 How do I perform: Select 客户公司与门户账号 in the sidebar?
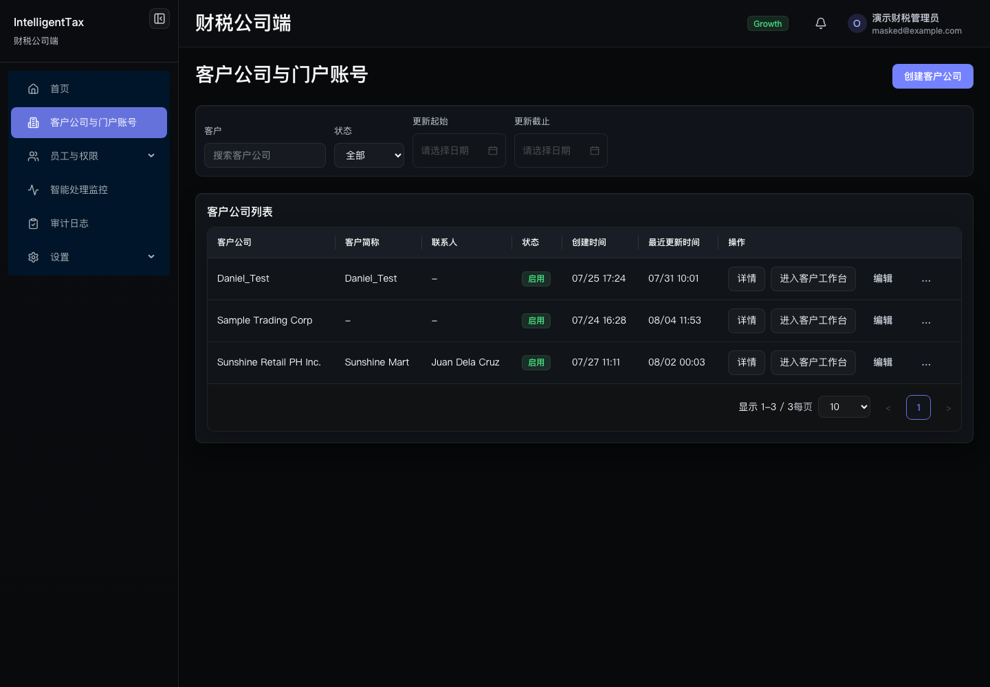point(89,122)
